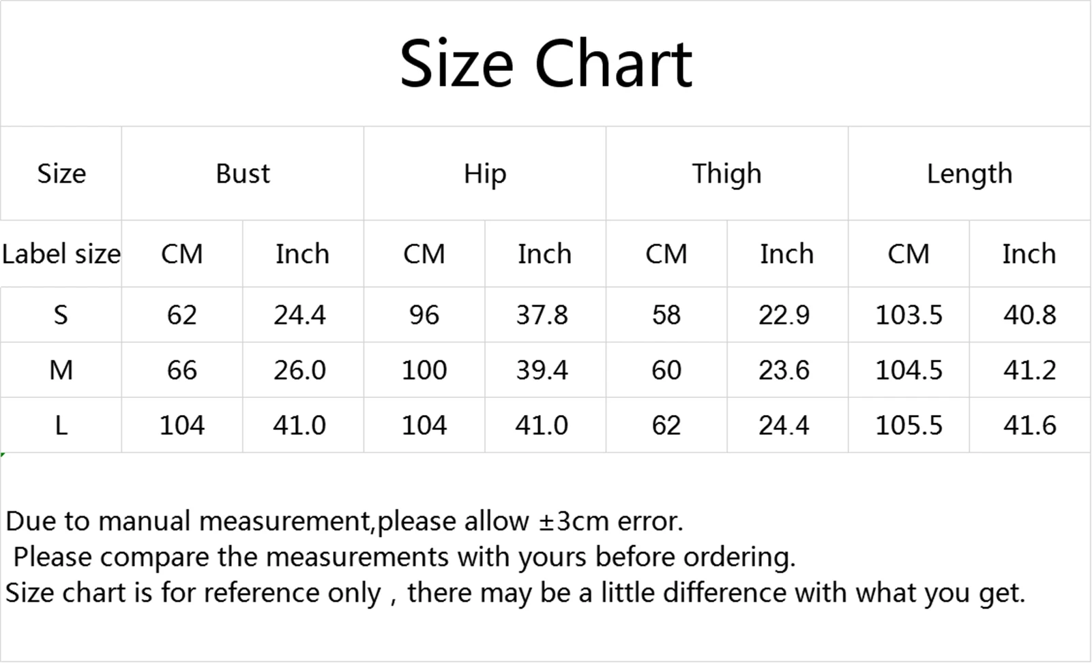The height and width of the screenshot is (663, 1092).
Task: Click the 39.4 hip inch value
Action: tap(542, 370)
